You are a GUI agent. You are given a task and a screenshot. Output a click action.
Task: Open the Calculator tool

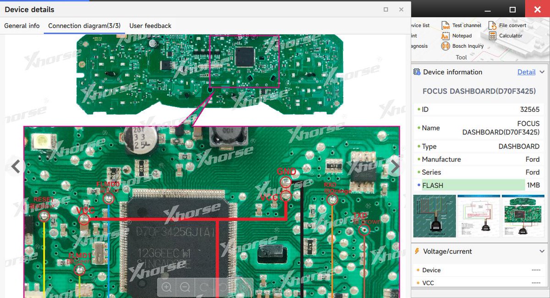507,35
